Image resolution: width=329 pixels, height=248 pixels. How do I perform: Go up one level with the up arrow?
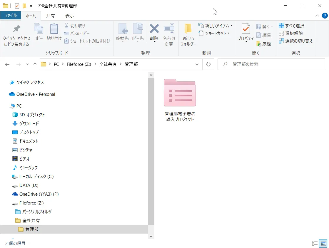tap(35, 64)
